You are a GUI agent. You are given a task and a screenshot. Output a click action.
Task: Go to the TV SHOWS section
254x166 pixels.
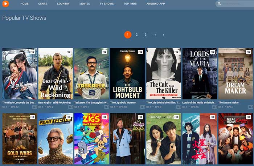click(107, 4)
